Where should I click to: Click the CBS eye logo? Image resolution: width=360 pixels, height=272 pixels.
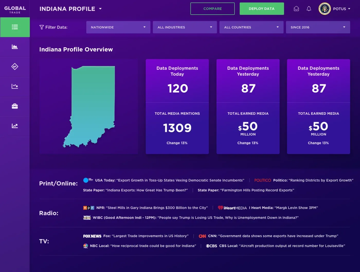pos(212,246)
